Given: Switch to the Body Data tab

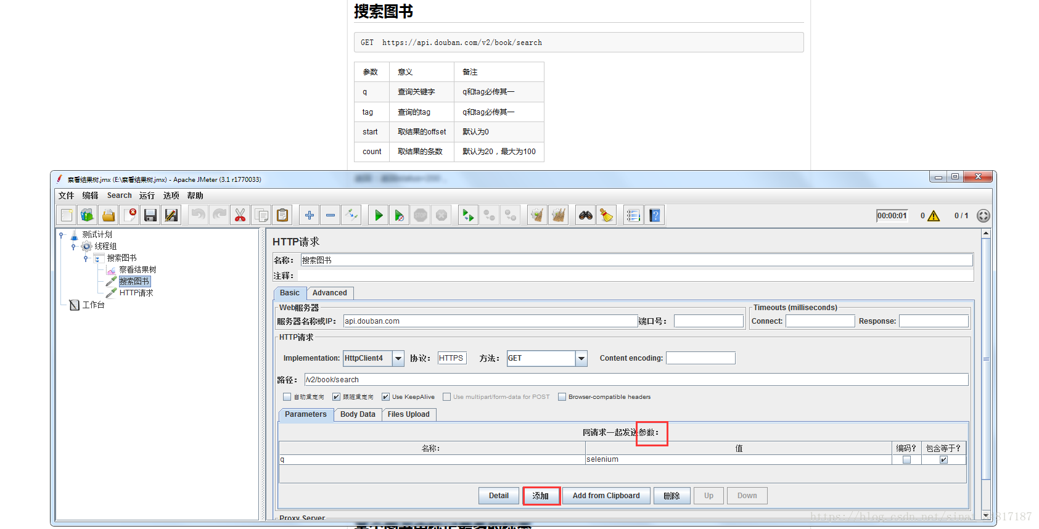Looking at the screenshot, I should pos(358,414).
